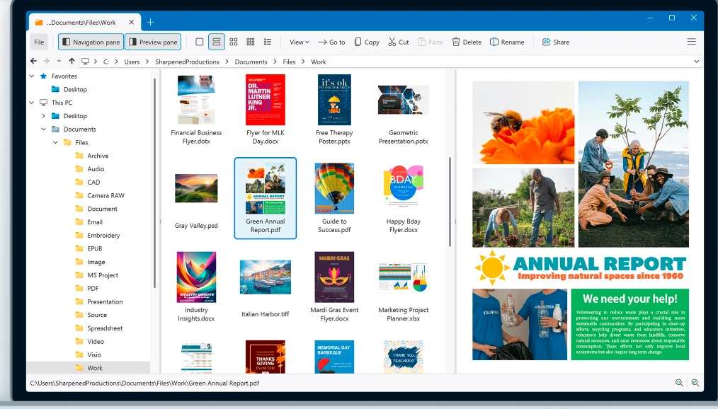Select the Flyer for MLK Day.docx file
718x409 pixels.
click(266, 110)
